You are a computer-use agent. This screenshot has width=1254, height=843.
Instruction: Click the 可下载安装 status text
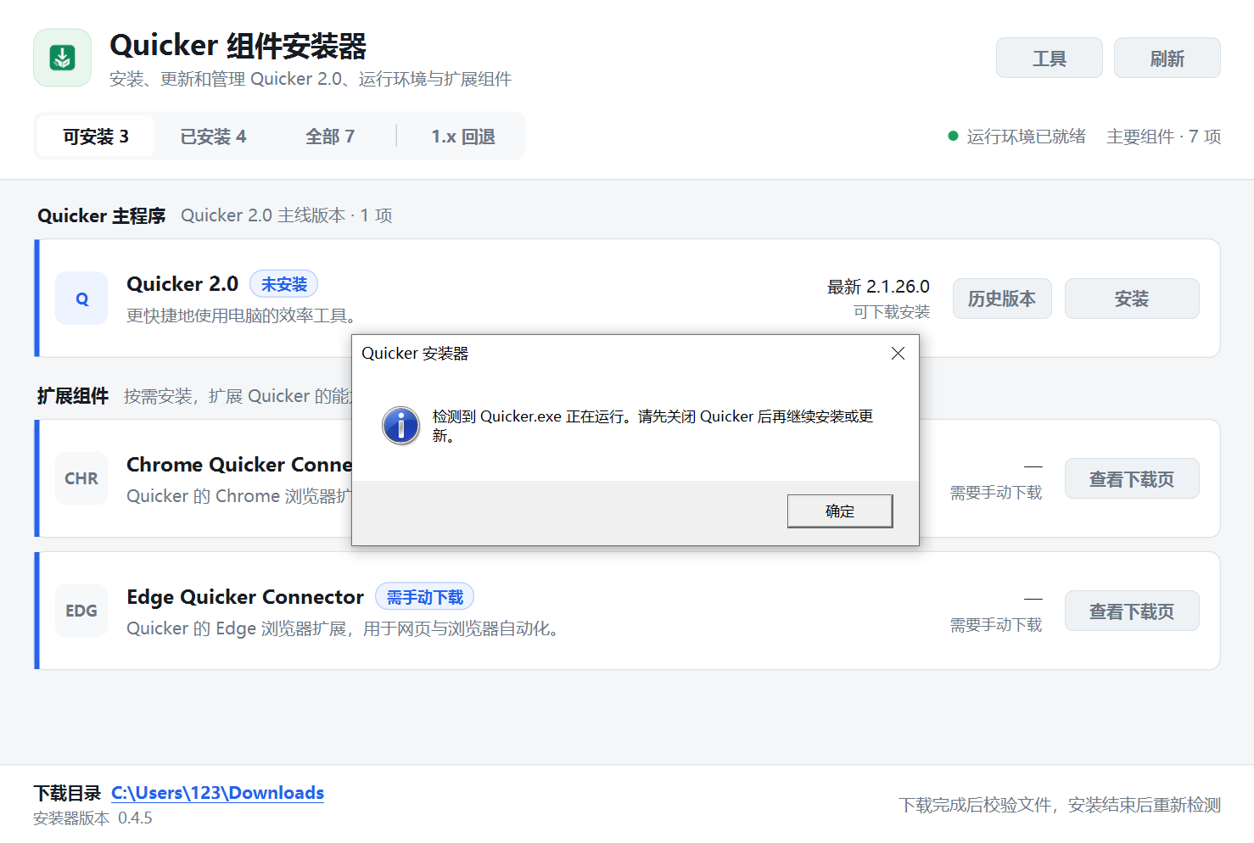point(892,312)
